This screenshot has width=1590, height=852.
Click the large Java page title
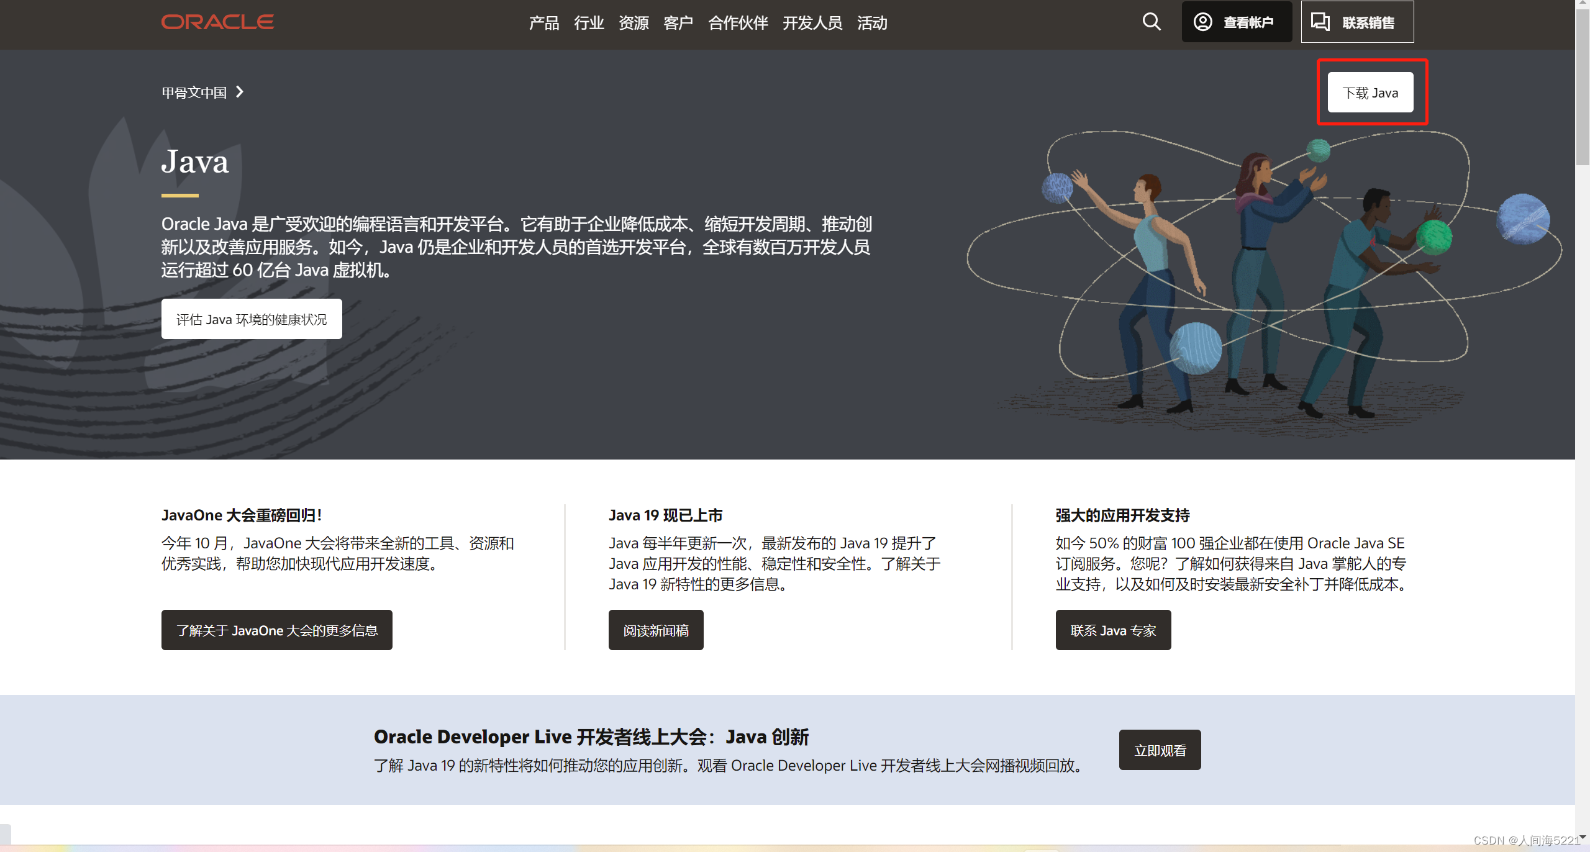pos(195,161)
